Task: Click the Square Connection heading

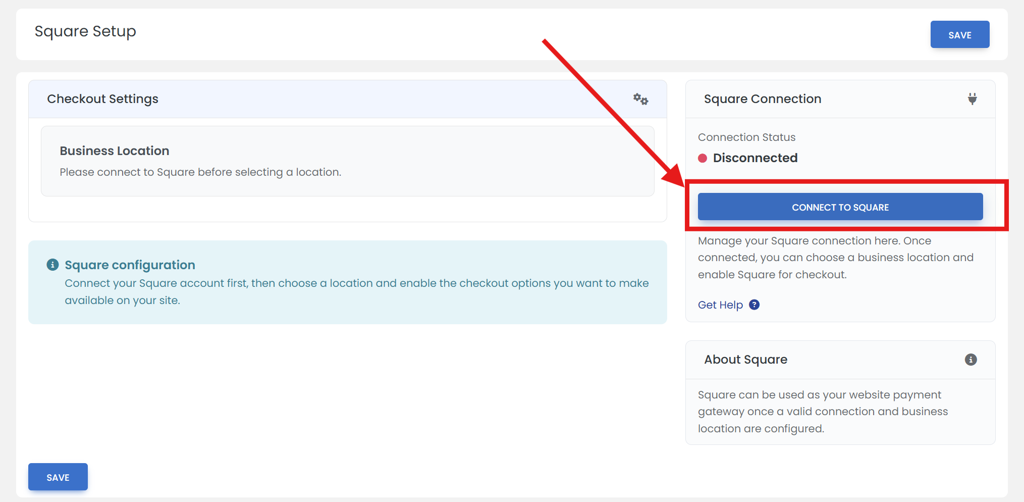Action: click(x=763, y=99)
